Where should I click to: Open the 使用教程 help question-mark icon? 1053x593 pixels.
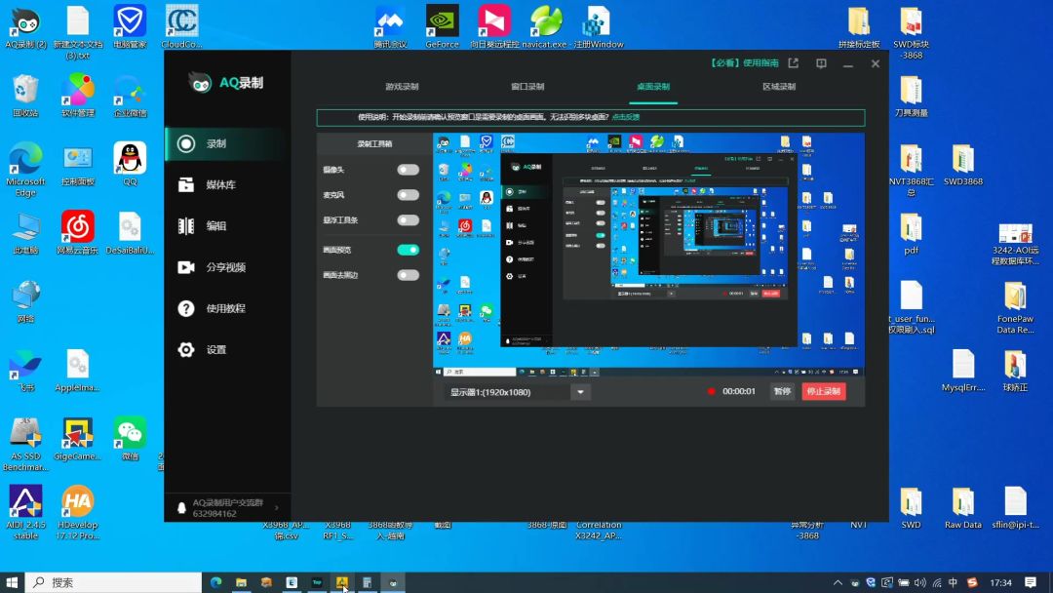click(186, 308)
